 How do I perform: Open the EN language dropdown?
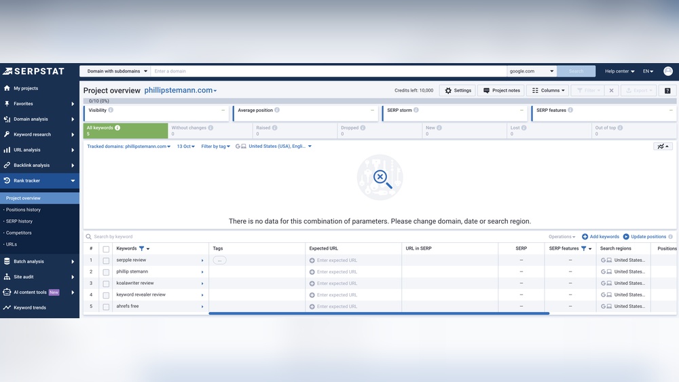point(648,71)
